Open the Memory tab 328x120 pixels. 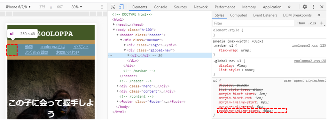tap(249, 7)
